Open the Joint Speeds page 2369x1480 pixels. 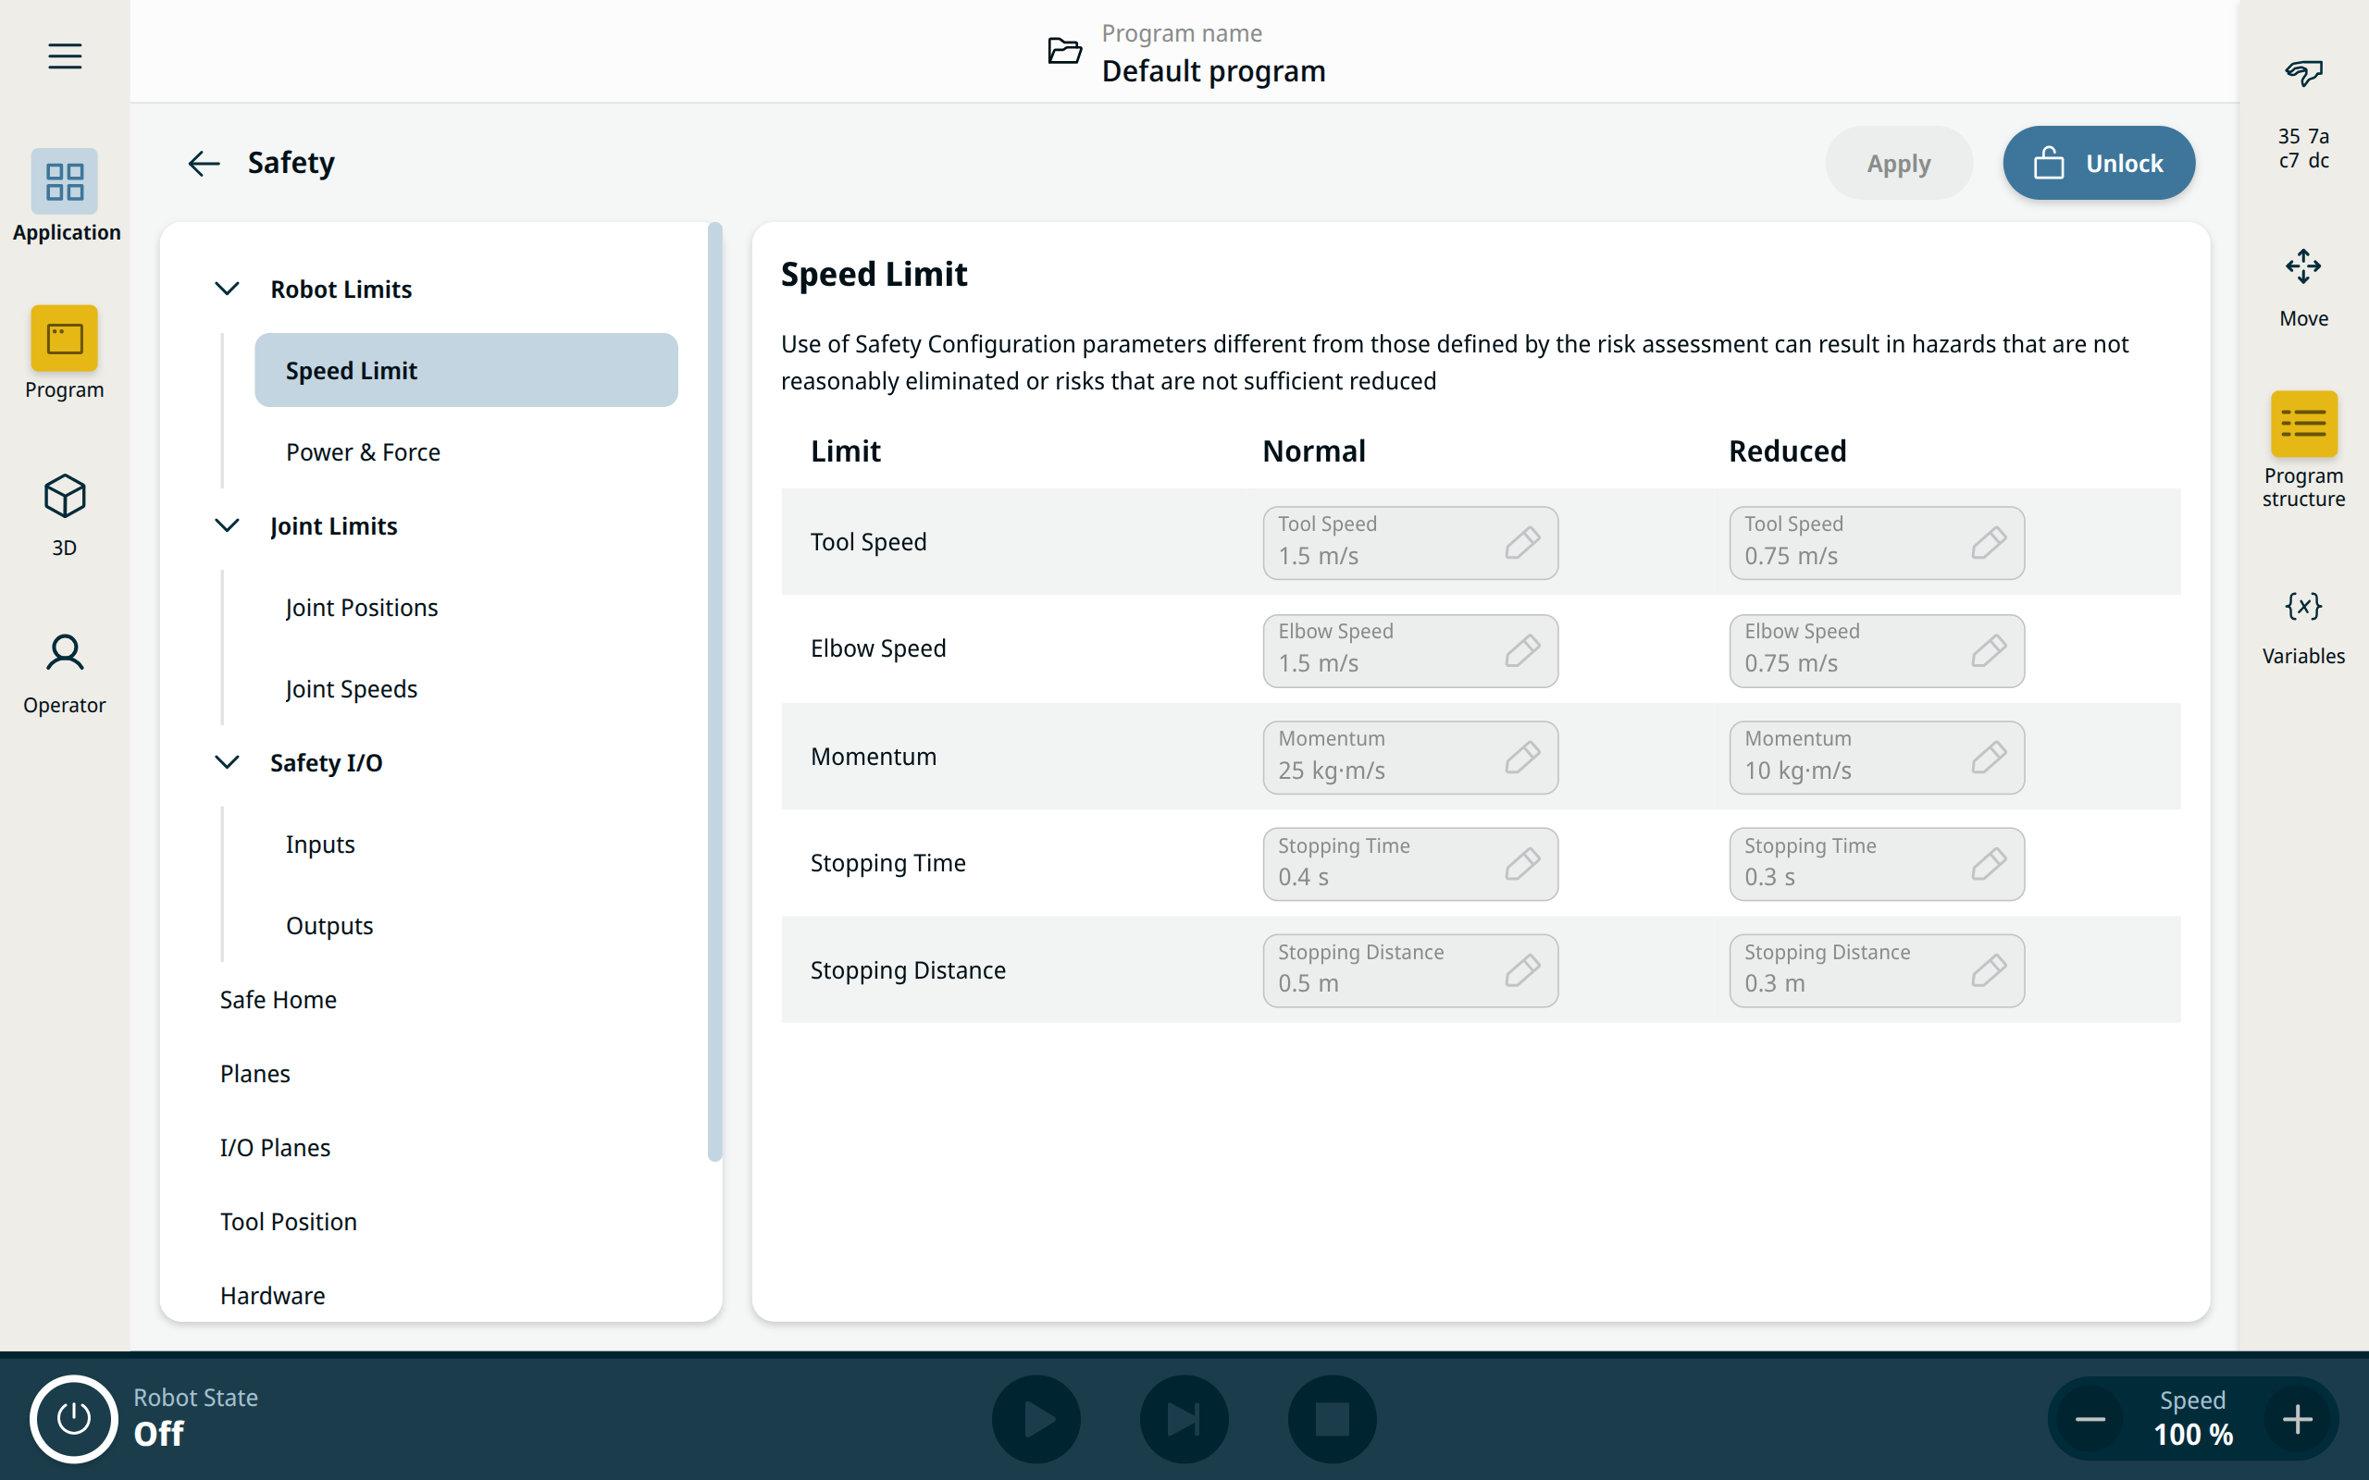pos(352,689)
